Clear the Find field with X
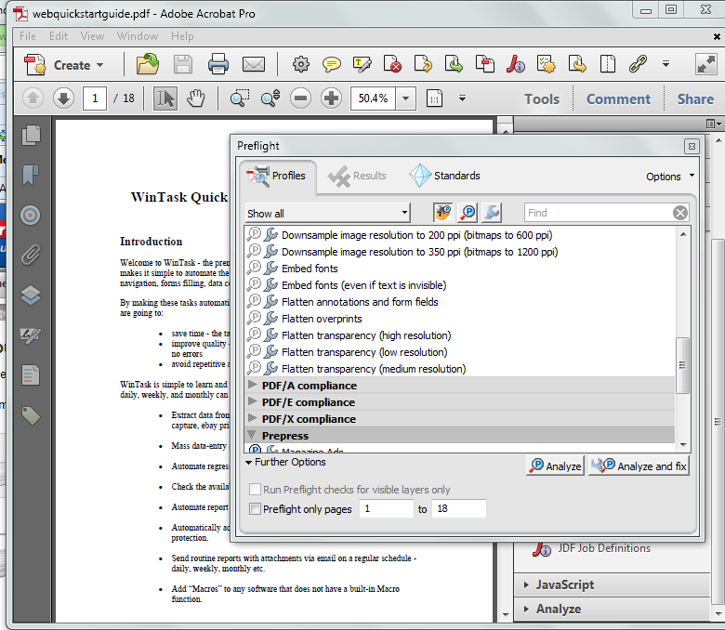This screenshot has height=630, width=725. point(679,213)
